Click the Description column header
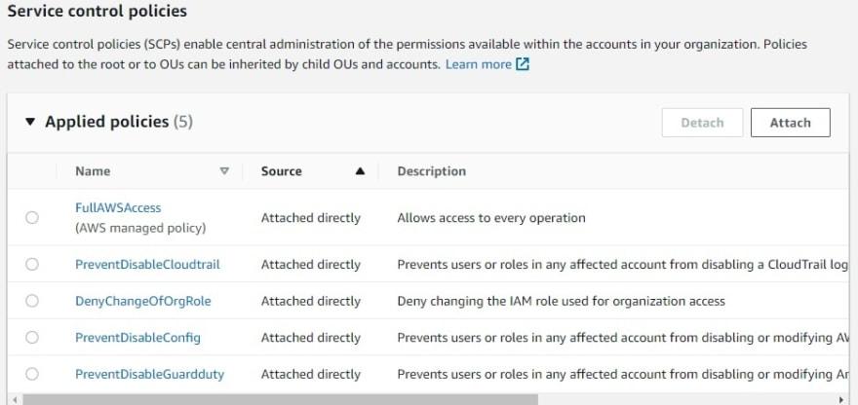The height and width of the screenshot is (405, 858). coord(432,171)
